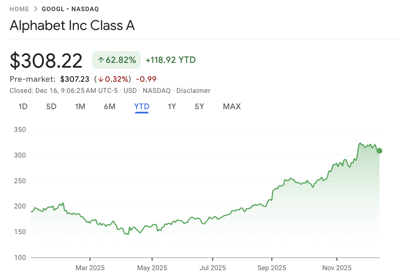Switch chart to 1Y view

[172, 107]
